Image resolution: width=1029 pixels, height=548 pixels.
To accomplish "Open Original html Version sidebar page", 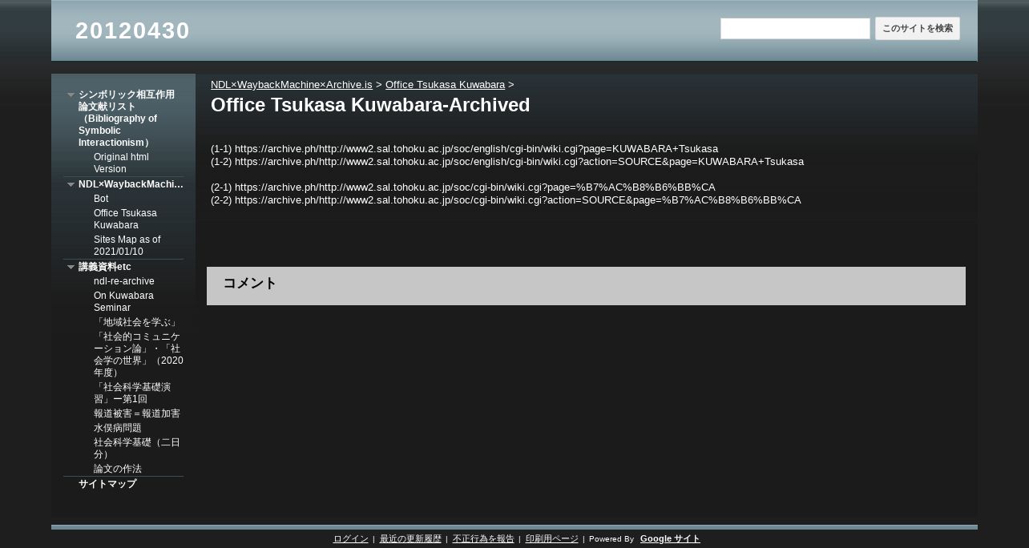I will click(x=121, y=163).
